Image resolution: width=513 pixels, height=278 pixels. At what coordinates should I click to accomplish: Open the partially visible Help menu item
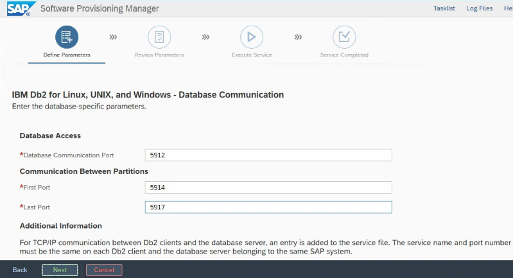click(x=508, y=8)
